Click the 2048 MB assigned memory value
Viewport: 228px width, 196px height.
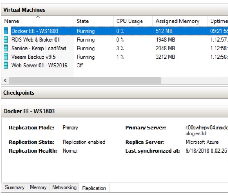click(165, 48)
